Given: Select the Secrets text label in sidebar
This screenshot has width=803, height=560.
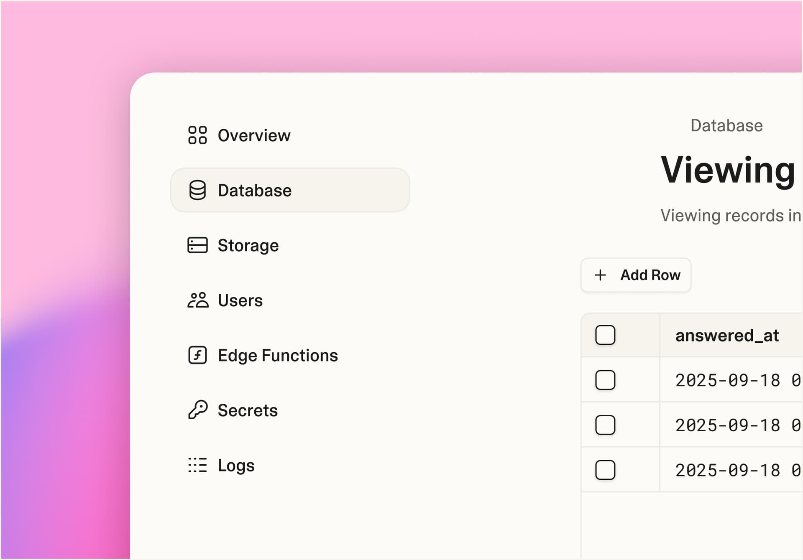Looking at the screenshot, I should tap(248, 410).
